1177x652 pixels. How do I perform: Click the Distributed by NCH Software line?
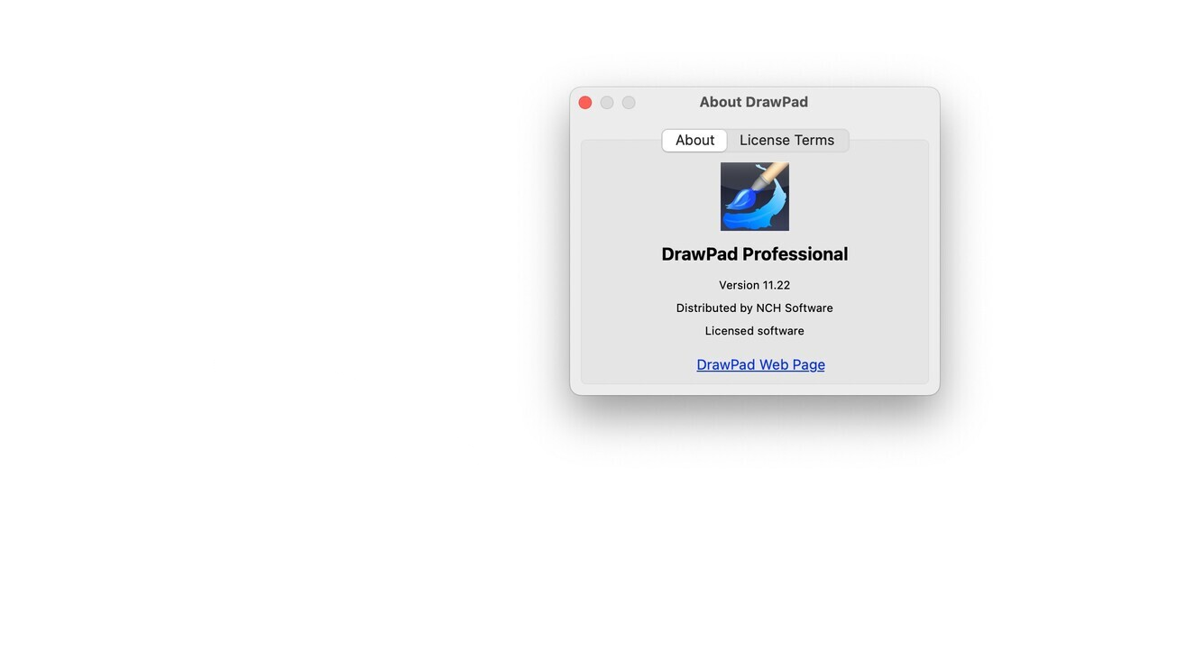tap(754, 308)
